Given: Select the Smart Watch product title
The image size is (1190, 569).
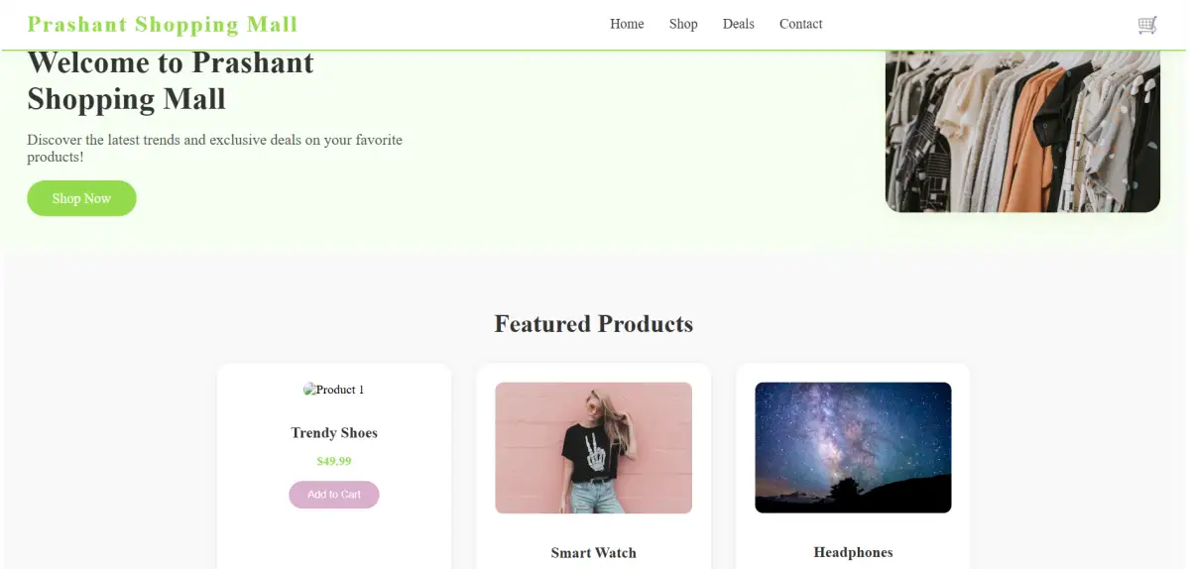Looking at the screenshot, I should [x=594, y=553].
